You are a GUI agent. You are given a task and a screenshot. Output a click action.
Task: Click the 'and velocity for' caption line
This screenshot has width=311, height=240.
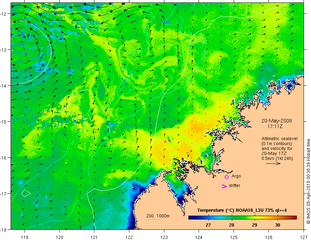point(277,149)
